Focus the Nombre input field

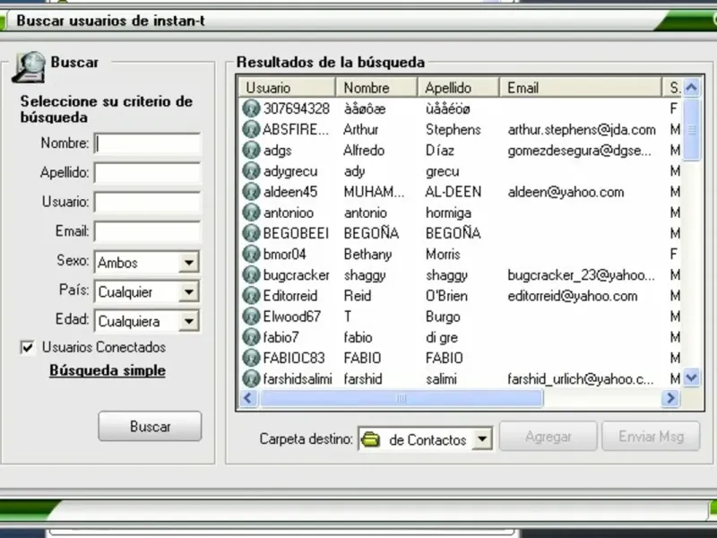click(x=147, y=143)
